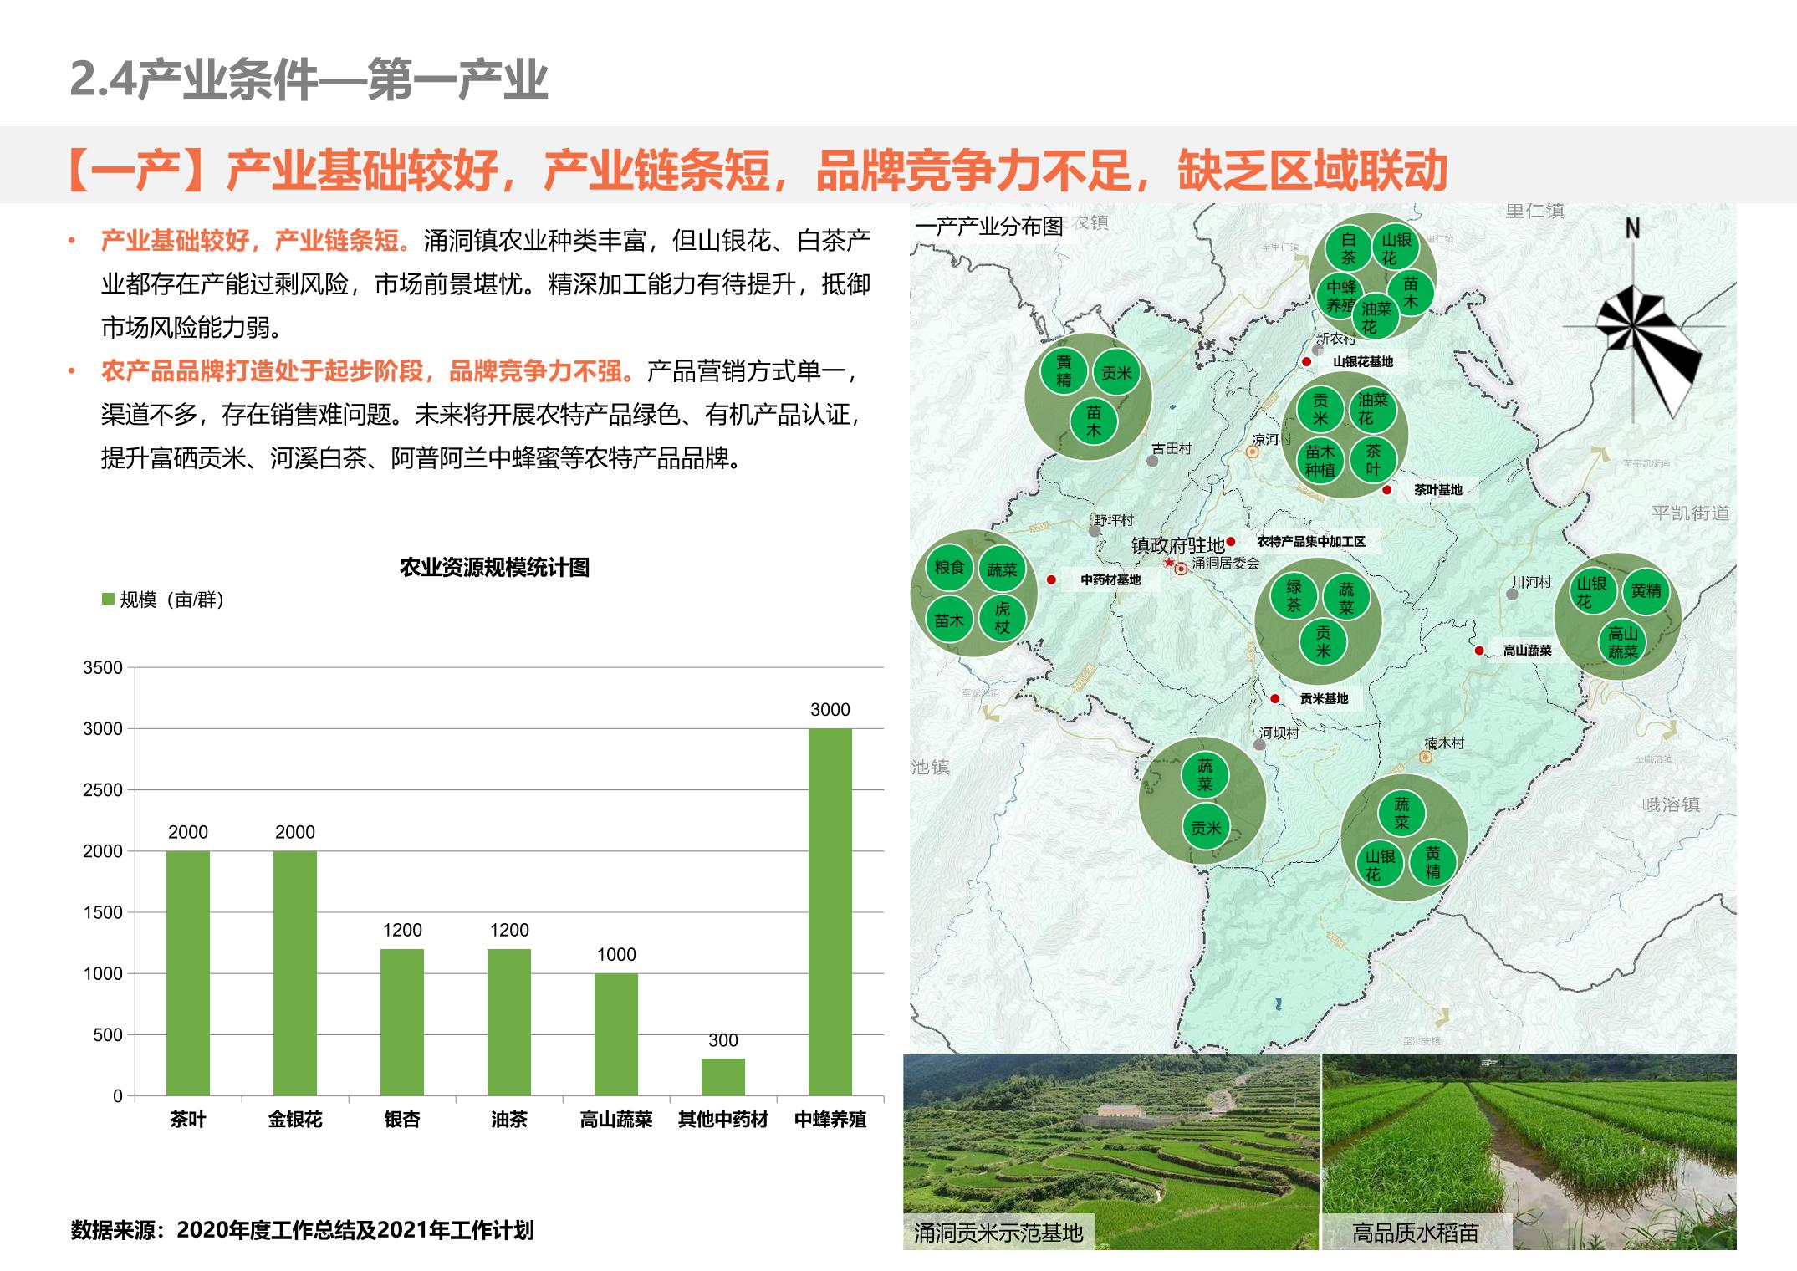The image size is (1797, 1271).
Task: Click the 中蜂养殖 green circle
Action: point(1340,296)
